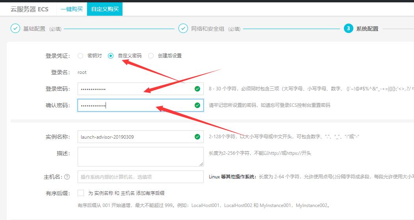Switch to 一键购买 tab
The width and height of the screenshot is (414, 220).
click(x=72, y=9)
